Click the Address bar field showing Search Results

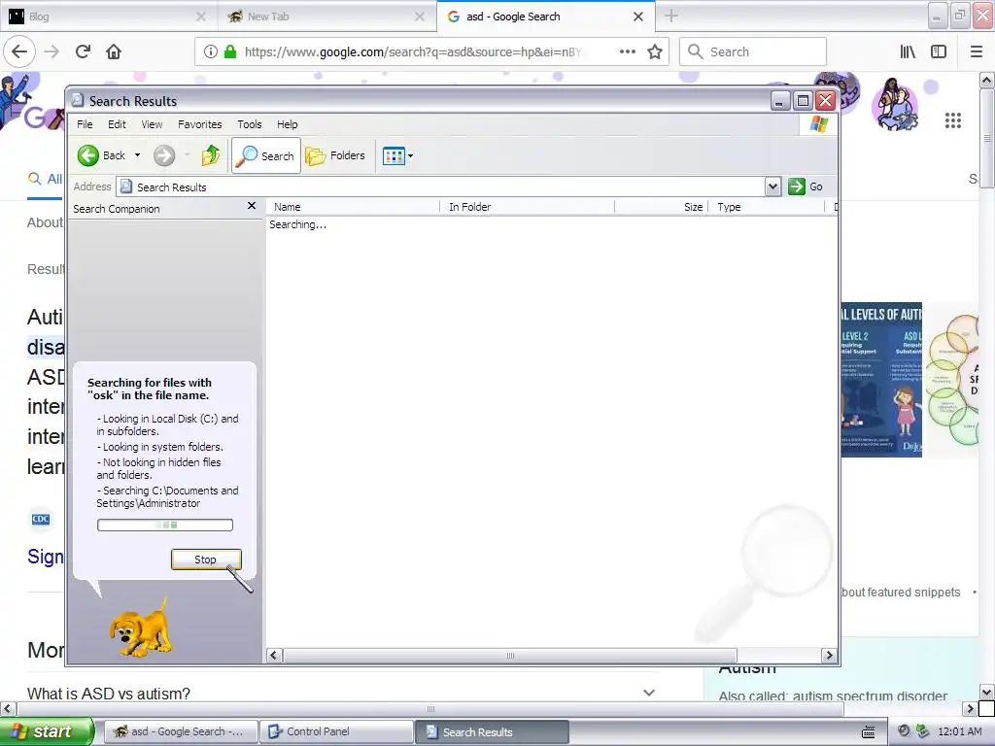(x=441, y=186)
